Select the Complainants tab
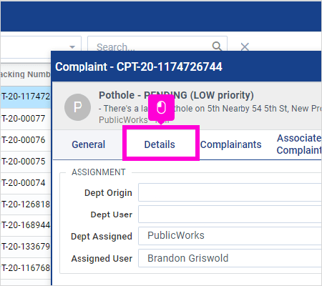Image resolution: width=322 pixels, height=286 pixels. [230, 144]
